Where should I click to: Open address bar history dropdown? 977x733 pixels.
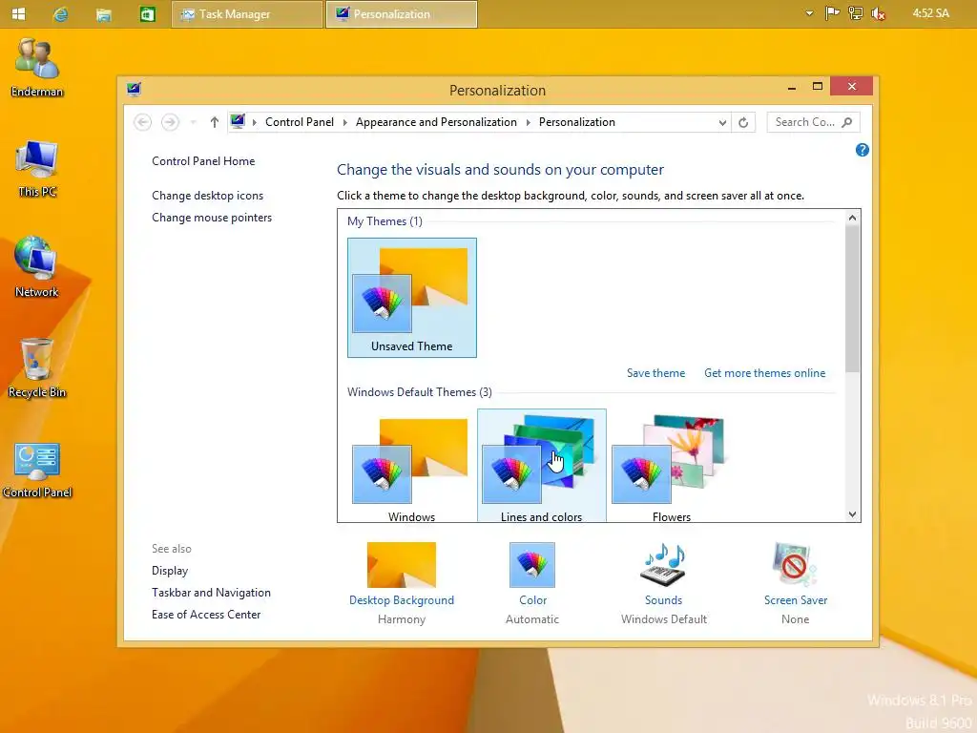pos(722,123)
